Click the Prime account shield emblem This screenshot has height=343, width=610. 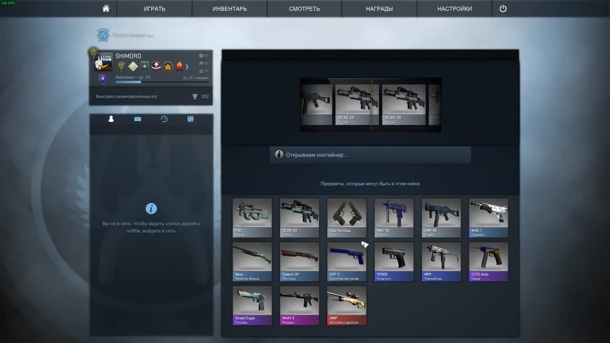[x=103, y=35]
